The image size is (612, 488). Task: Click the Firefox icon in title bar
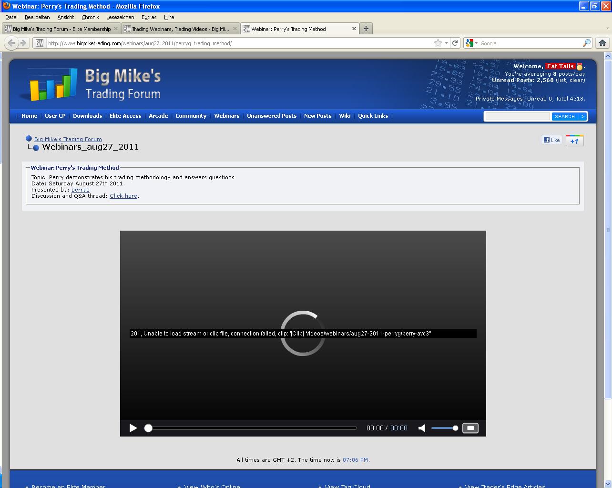[x=6, y=6]
